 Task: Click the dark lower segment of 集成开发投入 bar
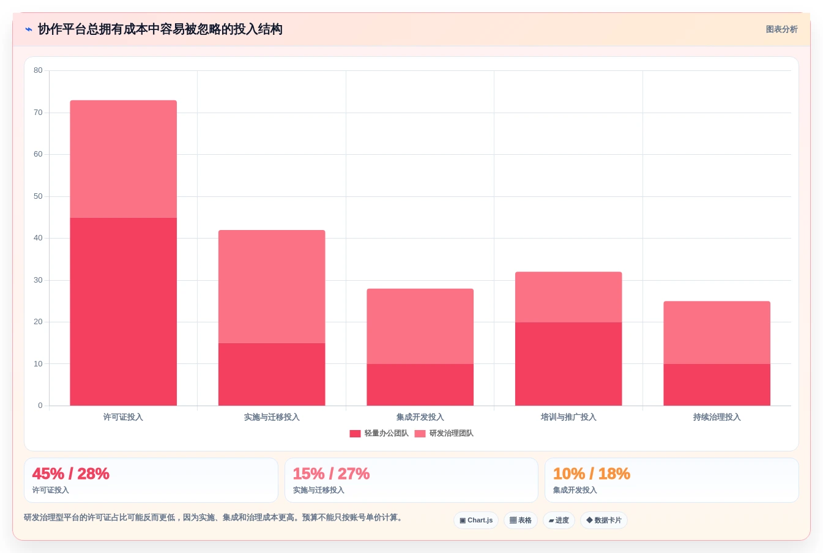click(420, 385)
